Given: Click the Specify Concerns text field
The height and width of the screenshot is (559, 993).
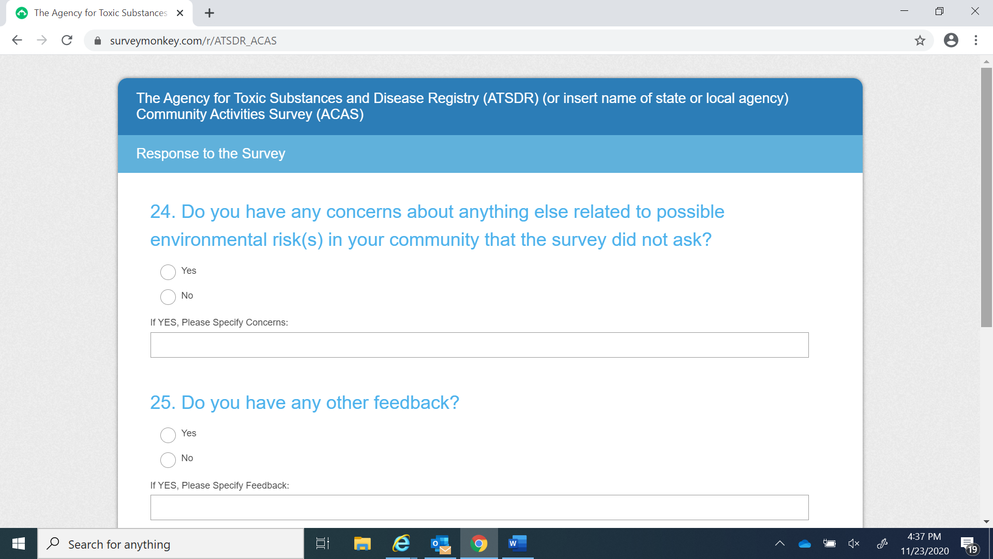Looking at the screenshot, I should [x=479, y=345].
